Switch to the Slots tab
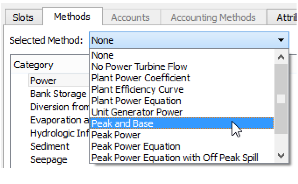This screenshot has width=298, height=184. [23, 18]
